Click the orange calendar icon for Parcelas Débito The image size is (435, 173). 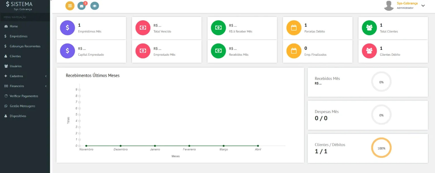(294, 28)
